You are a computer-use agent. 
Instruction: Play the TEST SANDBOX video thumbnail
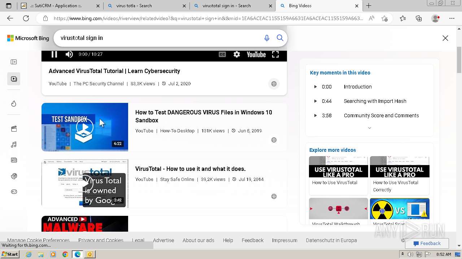pyautogui.click(x=85, y=127)
